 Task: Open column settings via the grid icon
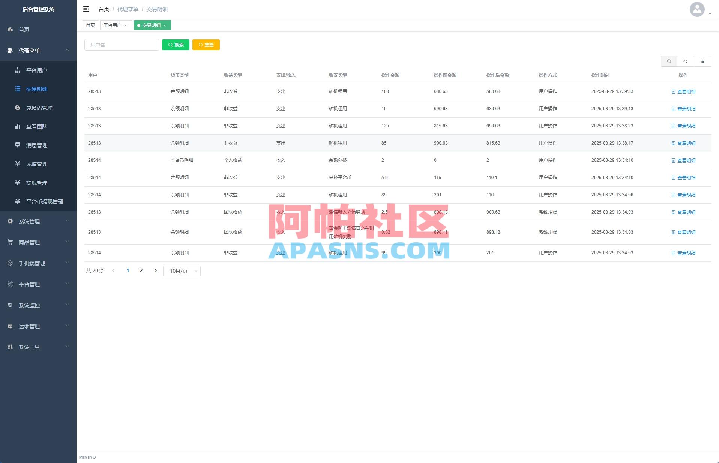click(x=702, y=61)
